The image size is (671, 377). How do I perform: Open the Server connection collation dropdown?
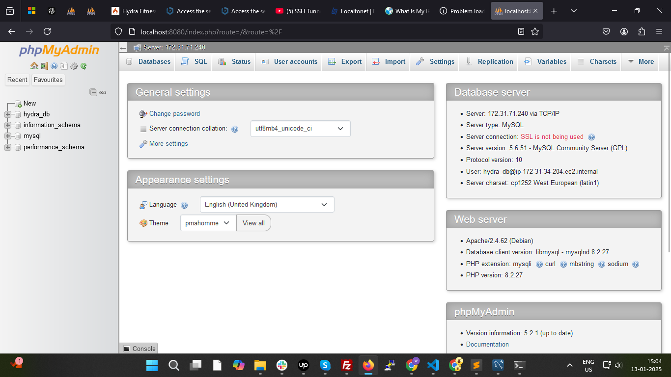coord(301,129)
